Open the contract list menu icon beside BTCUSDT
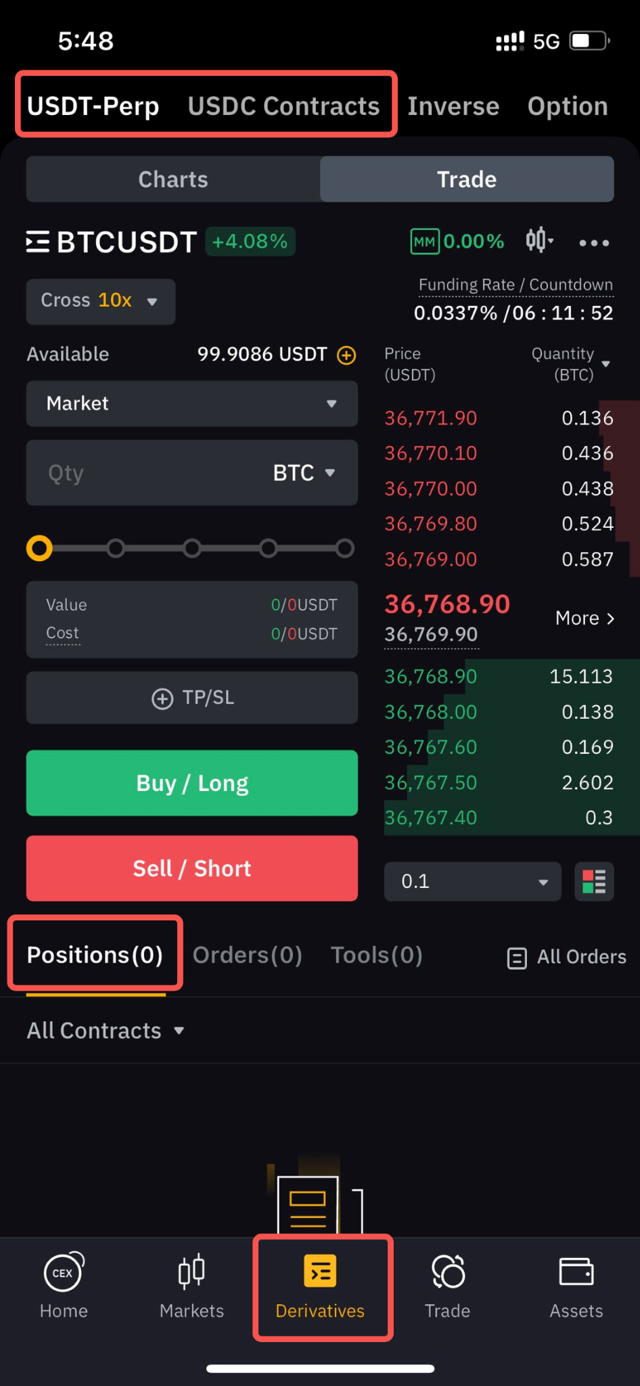Image resolution: width=640 pixels, height=1386 pixels. [38, 242]
